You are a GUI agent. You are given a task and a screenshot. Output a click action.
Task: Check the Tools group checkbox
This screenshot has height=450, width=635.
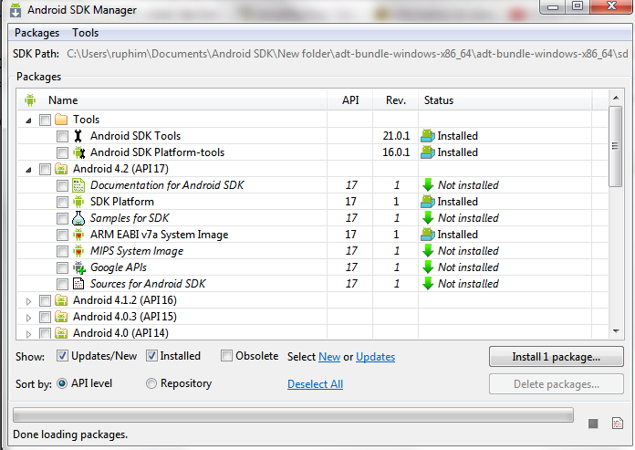click(45, 120)
